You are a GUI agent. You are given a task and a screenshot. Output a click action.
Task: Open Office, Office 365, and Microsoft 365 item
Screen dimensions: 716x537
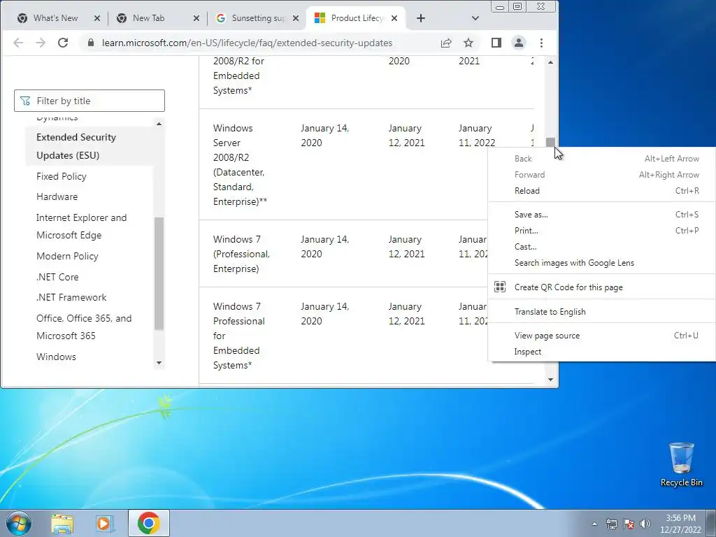coord(84,327)
